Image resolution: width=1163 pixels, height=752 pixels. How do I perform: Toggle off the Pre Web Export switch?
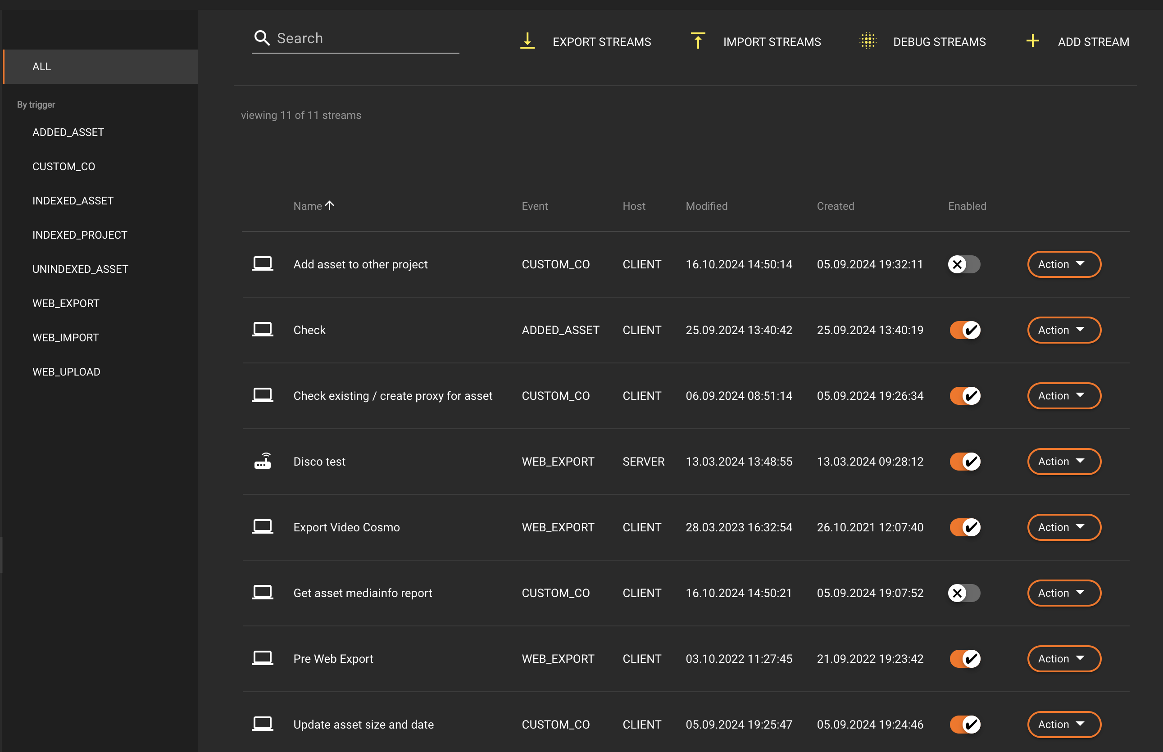965,659
